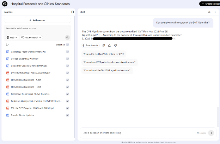
Task: Open ED Admission Guidelines - A.pdf
Action: 26,80
